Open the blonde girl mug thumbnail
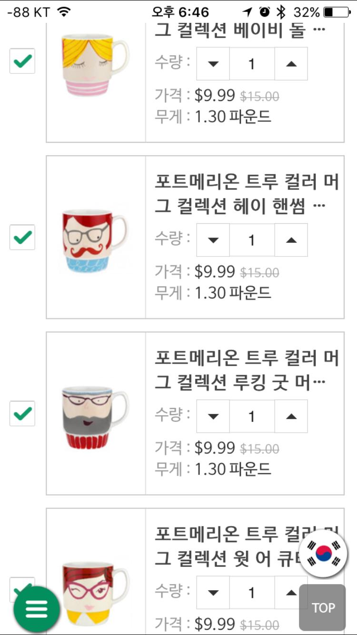The width and height of the screenshot is (357, 635). [x=95, y=65]
